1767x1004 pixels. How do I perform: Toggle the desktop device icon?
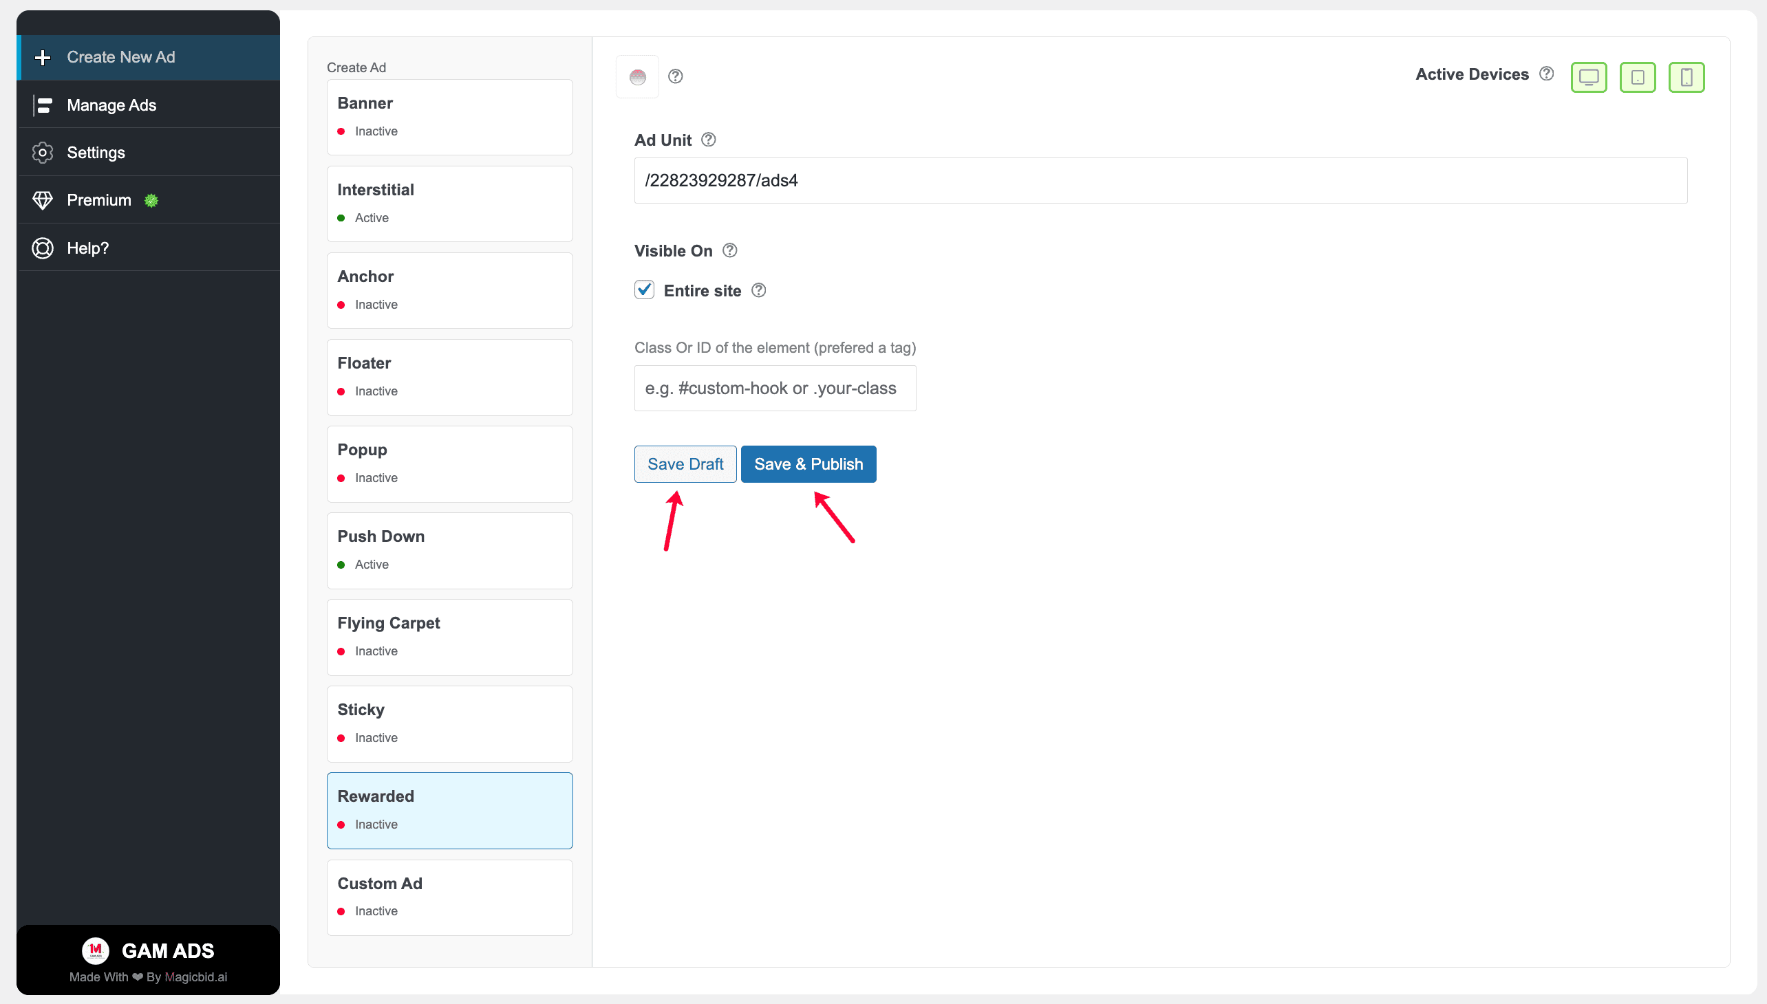tap(1588, 76)
